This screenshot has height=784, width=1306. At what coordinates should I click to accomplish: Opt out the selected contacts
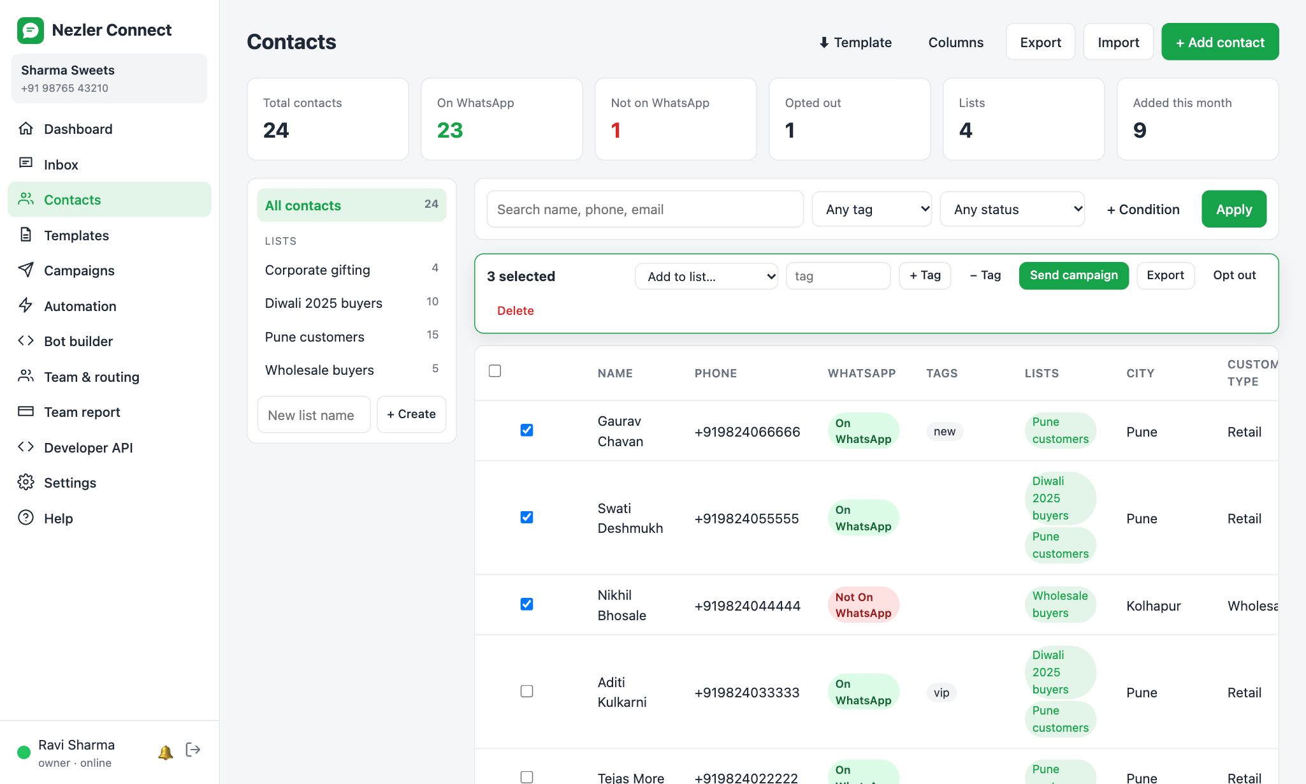tap(1234, 275)
